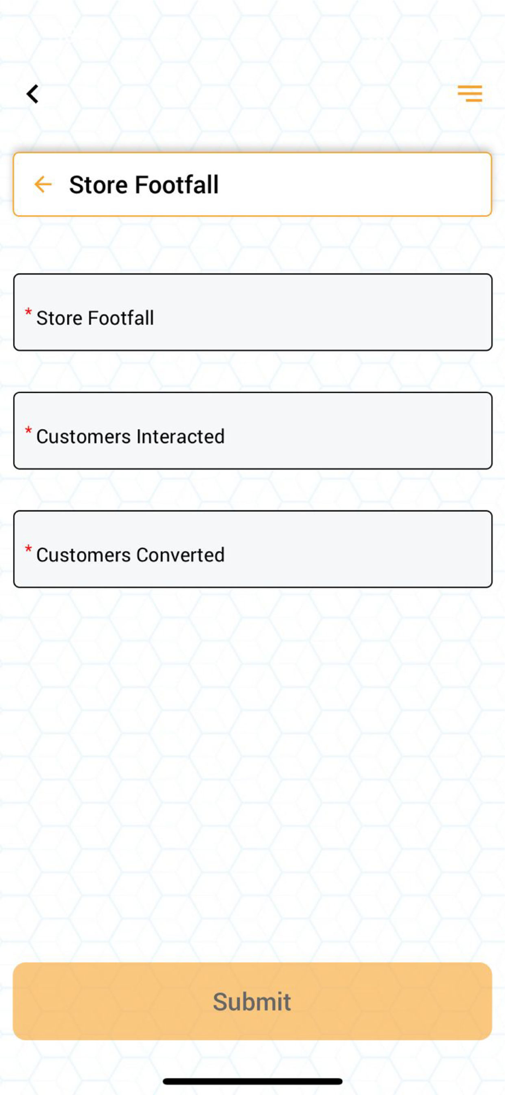Tap the iOS home indicator bar

coord(252,1081)
